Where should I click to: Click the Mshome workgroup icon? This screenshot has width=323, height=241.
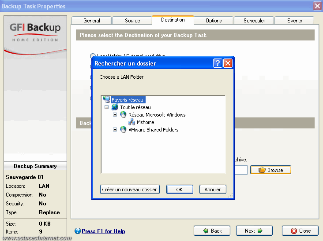point(131,122)
